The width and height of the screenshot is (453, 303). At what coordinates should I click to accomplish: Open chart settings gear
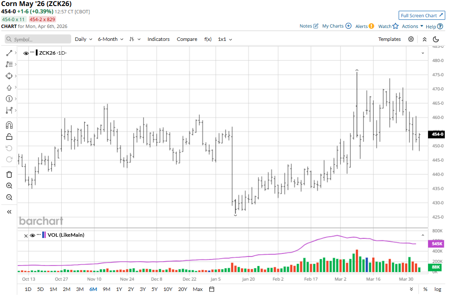(x=411, y=39)
